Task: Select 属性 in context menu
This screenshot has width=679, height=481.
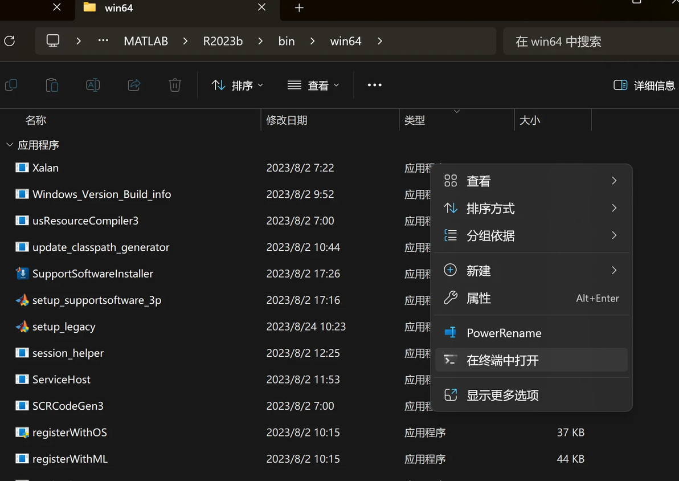Action: [531, 298]
